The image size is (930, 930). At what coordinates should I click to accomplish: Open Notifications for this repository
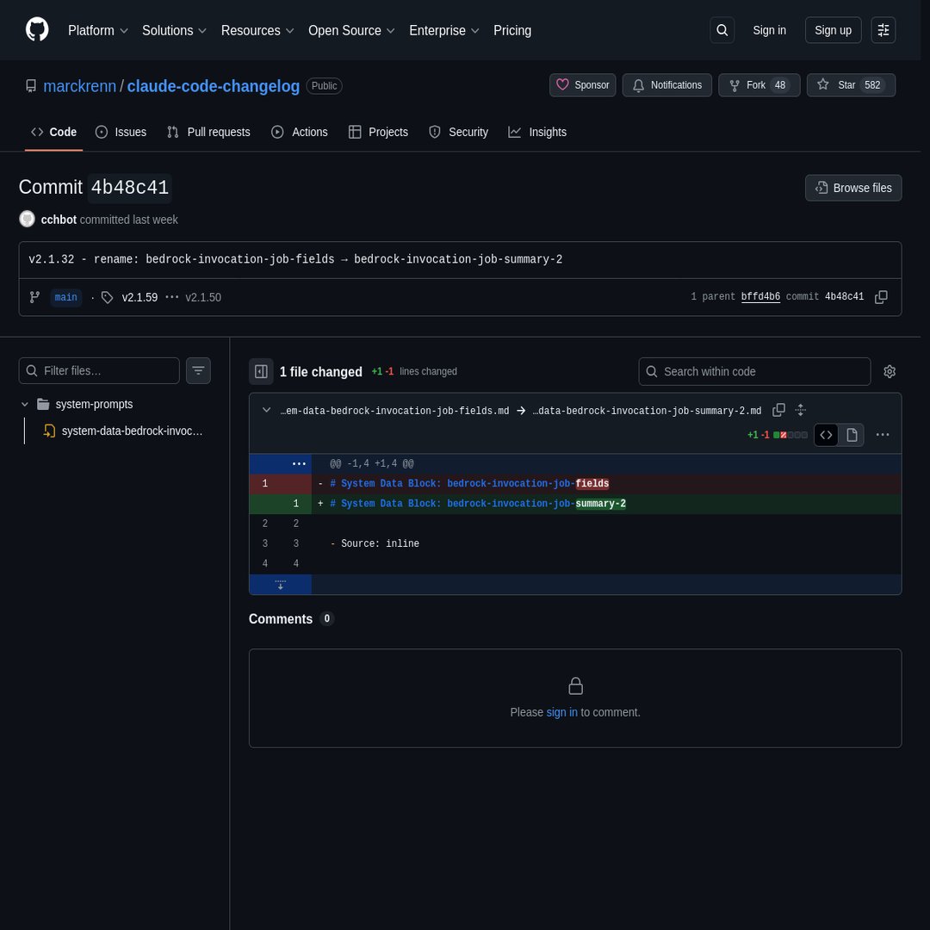(666, 85)
